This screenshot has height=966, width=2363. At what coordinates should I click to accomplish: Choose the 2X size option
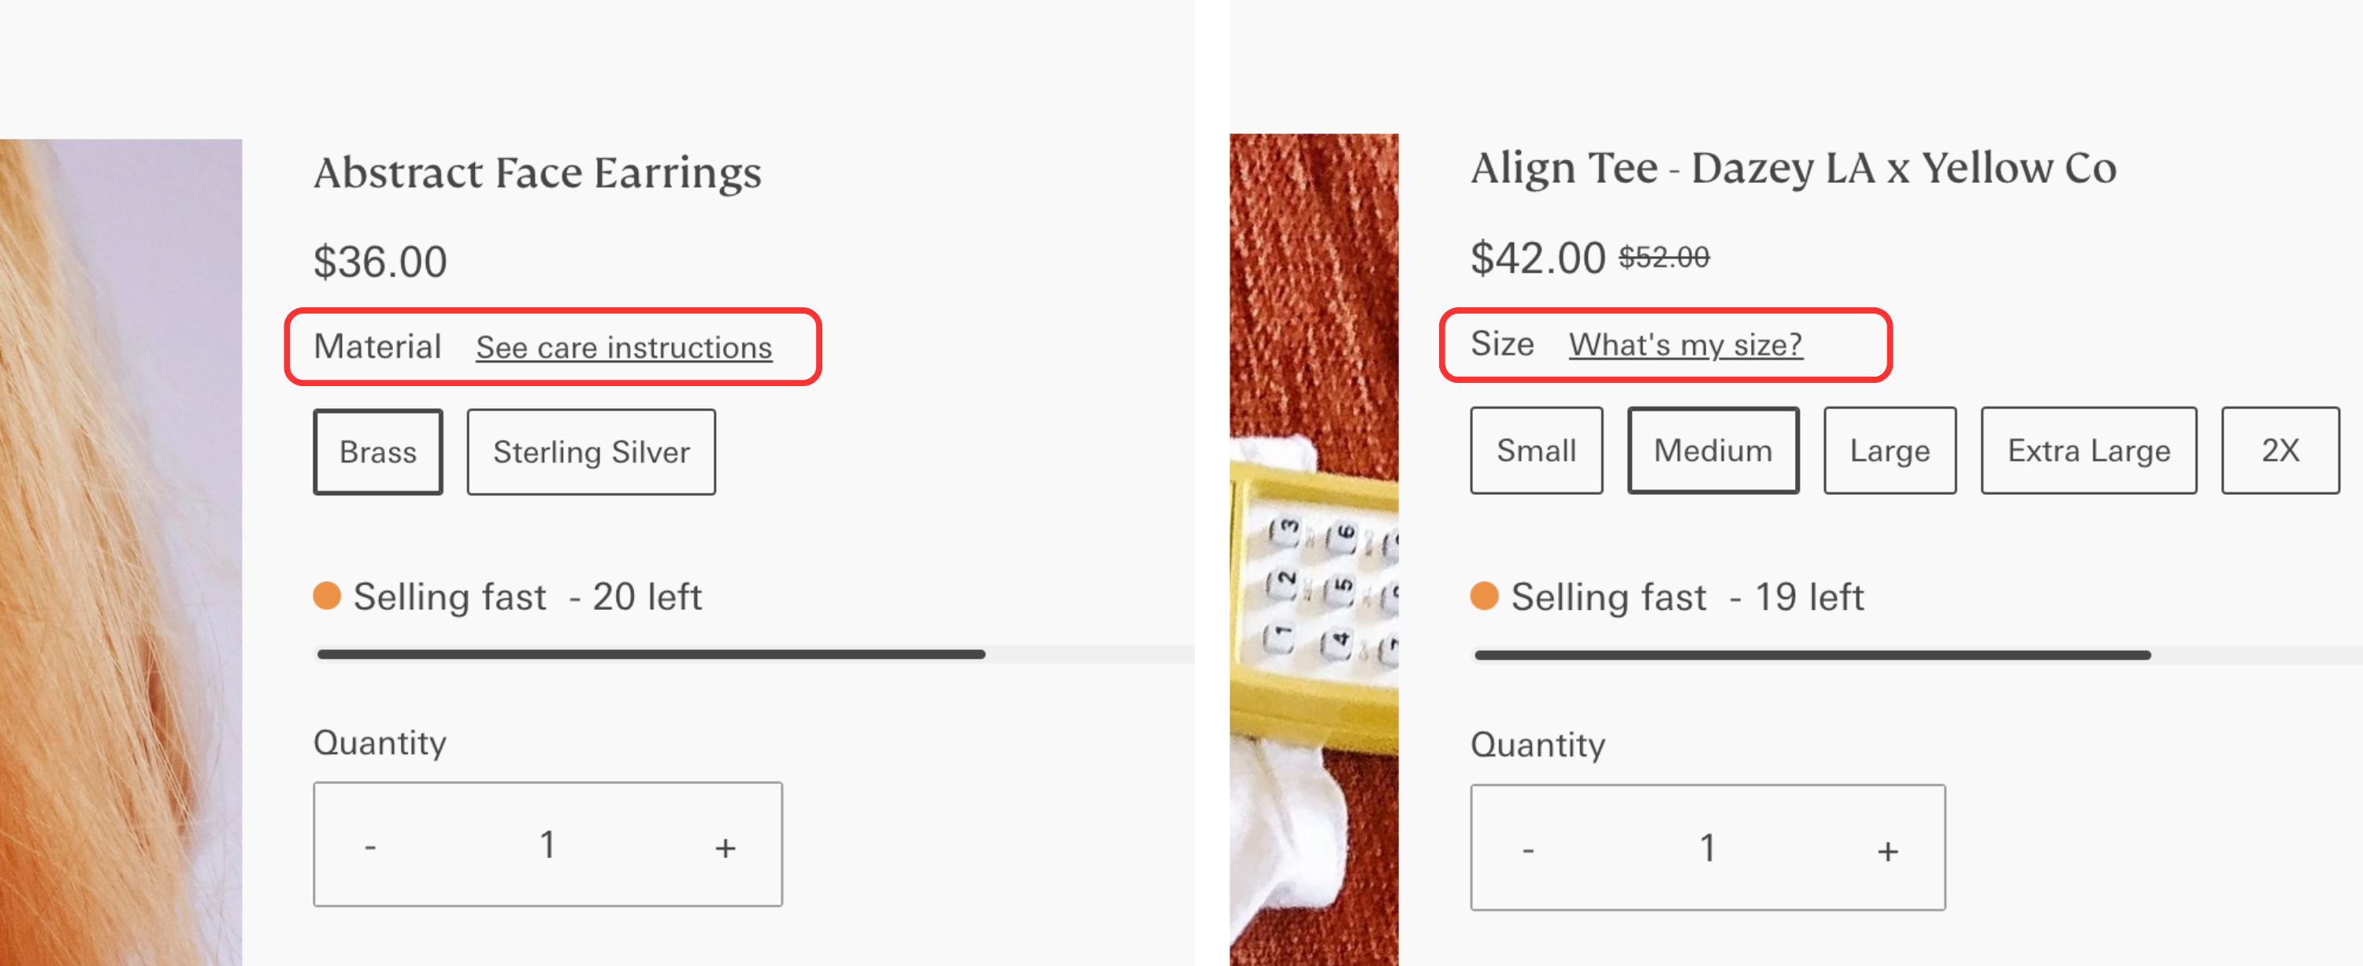2280,451
